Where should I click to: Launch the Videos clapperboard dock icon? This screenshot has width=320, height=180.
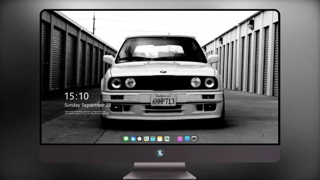(x=153, y=139)
